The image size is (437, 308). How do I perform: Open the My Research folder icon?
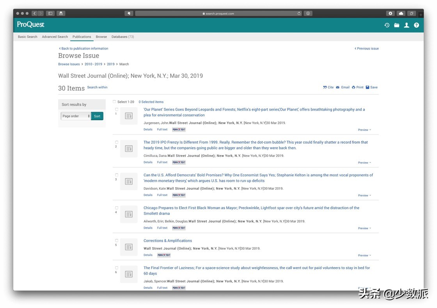point(396,25)
